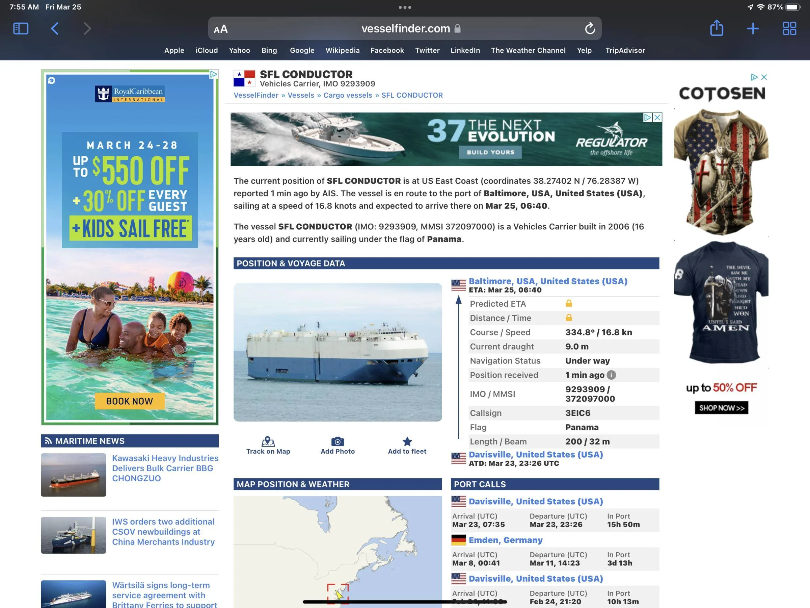Image resolution: width=810 pixels, height=608 pixels.
Task: Tap the battery indicator in status bar
Action: (793, 7)
